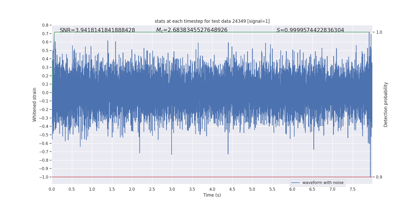Click the −0.9 Whitened strain tick label
414x207 pixels.
point(44,168)
